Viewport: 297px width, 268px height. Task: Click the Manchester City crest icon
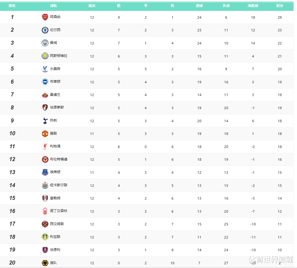[45, 43]
